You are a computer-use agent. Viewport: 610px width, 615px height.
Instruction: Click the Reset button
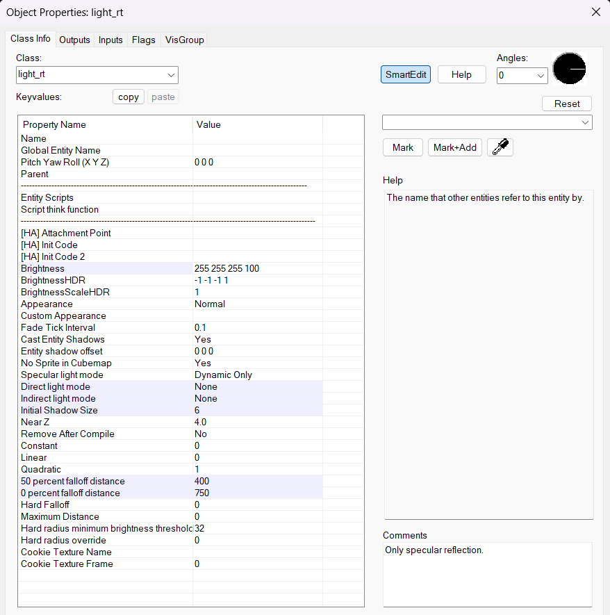567,104
